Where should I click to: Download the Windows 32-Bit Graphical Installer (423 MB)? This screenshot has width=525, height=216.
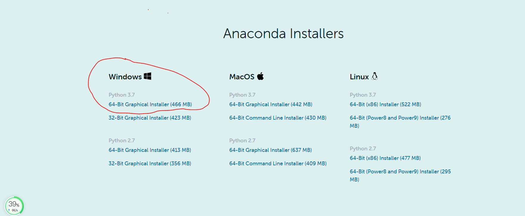150,118
